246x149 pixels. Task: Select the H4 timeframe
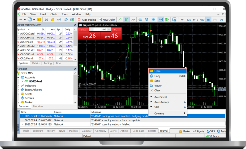tap(215, 20)
